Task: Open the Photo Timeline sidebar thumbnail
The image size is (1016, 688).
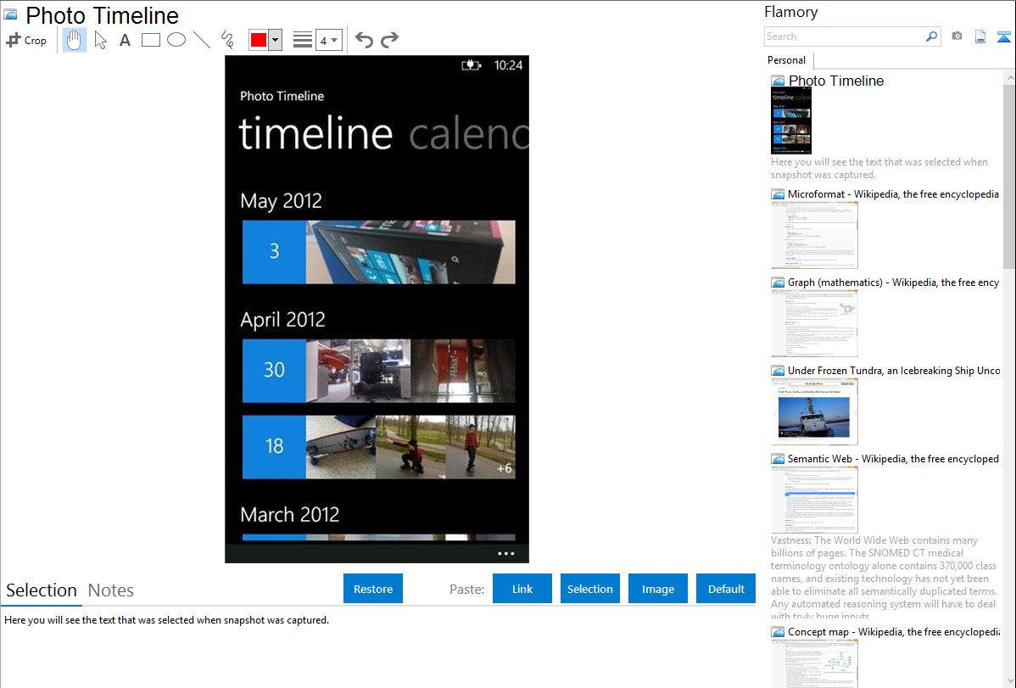Action: pyautogui.click(x=791, y=120)
